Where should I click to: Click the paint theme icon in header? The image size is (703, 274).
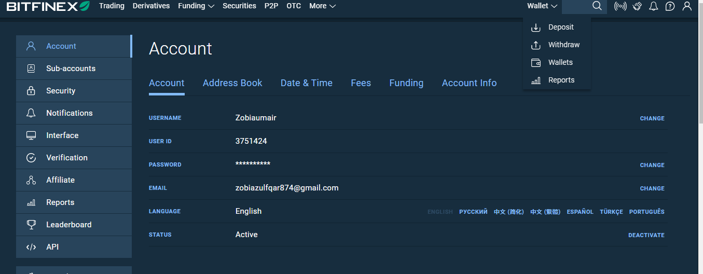click(638, 6)
